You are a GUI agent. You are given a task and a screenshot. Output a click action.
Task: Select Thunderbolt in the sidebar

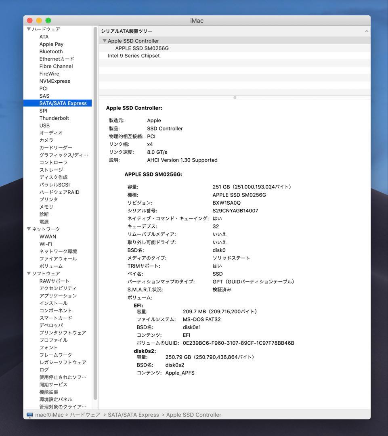pos(54,118)
